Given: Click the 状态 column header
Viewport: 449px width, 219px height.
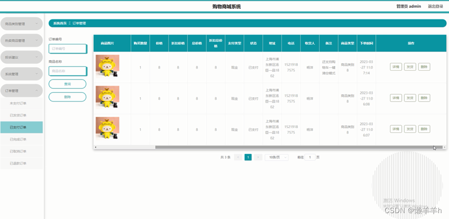Looking at the screenshot, I should click(x=253, y=43).
